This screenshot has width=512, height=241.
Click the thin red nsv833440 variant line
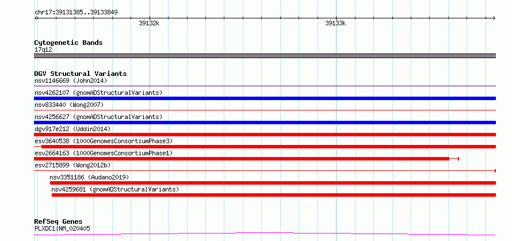point(265,110)
